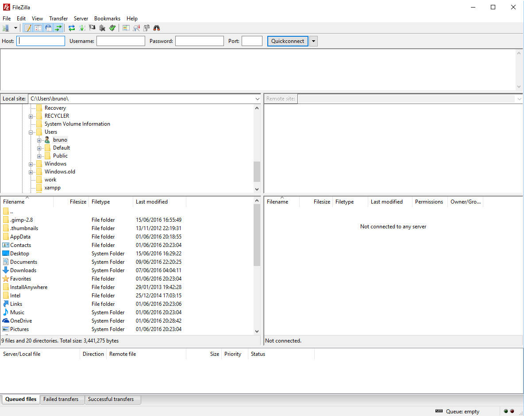Click the bruno user icon in tree
The height and width of the screenshot is (416, 524).
coord(47,140)
